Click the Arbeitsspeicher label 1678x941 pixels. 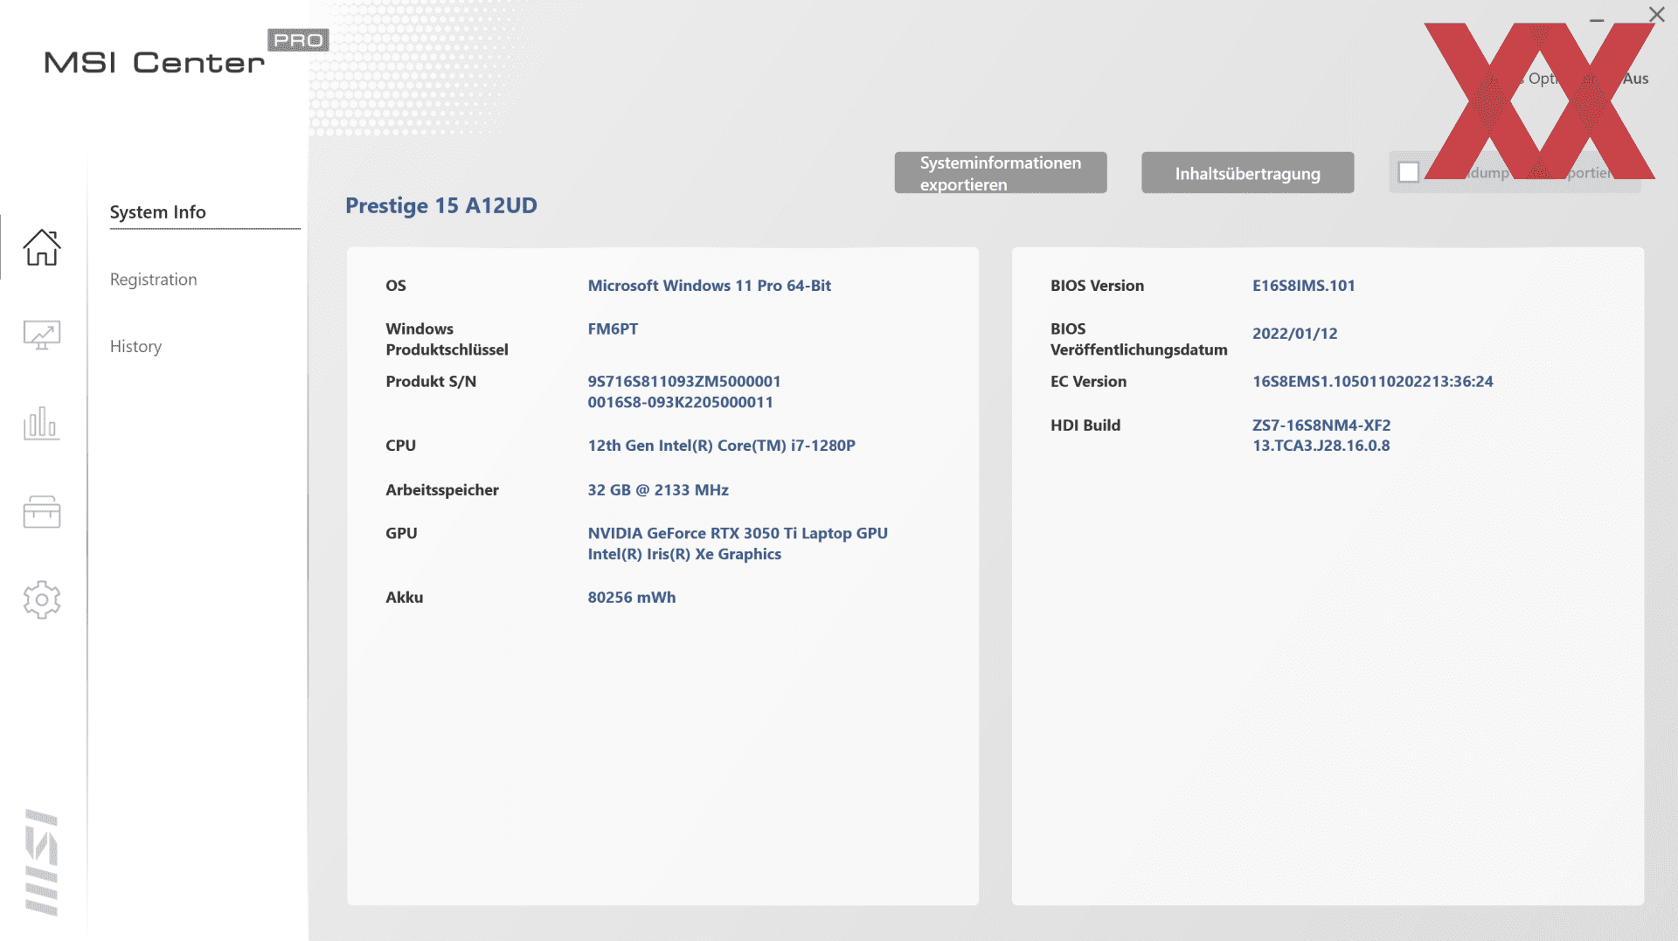pos(442,490)
